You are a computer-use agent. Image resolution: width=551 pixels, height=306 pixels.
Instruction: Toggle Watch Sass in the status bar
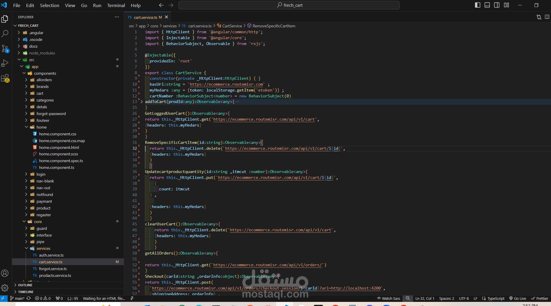[388, 298]
